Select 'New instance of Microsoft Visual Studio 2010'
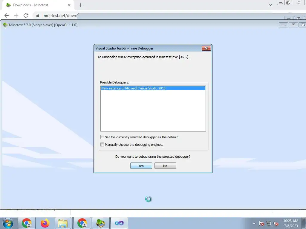 153,88
